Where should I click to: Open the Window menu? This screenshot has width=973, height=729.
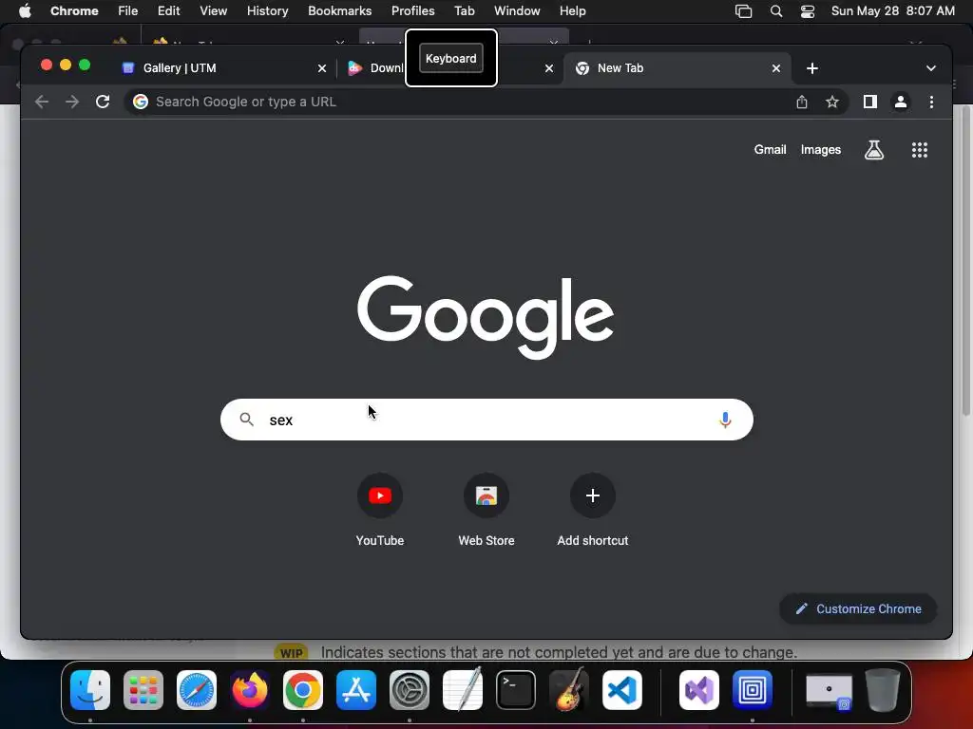click(x=517, y=10)
